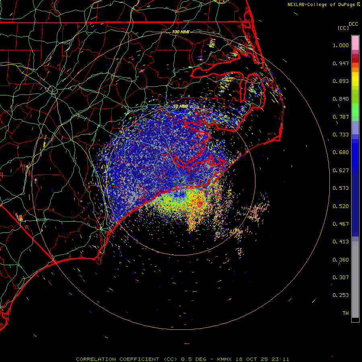Screen dimensions: 362x362
Task: Click the KMHX station identifier
Action: pyautogui.click(x=224, y=359)
